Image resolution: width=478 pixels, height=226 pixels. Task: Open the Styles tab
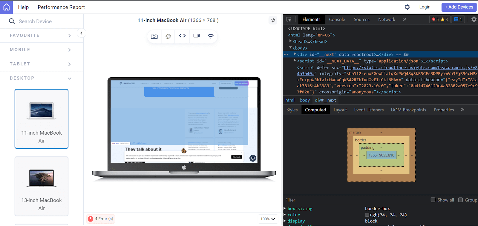[292, 110]
